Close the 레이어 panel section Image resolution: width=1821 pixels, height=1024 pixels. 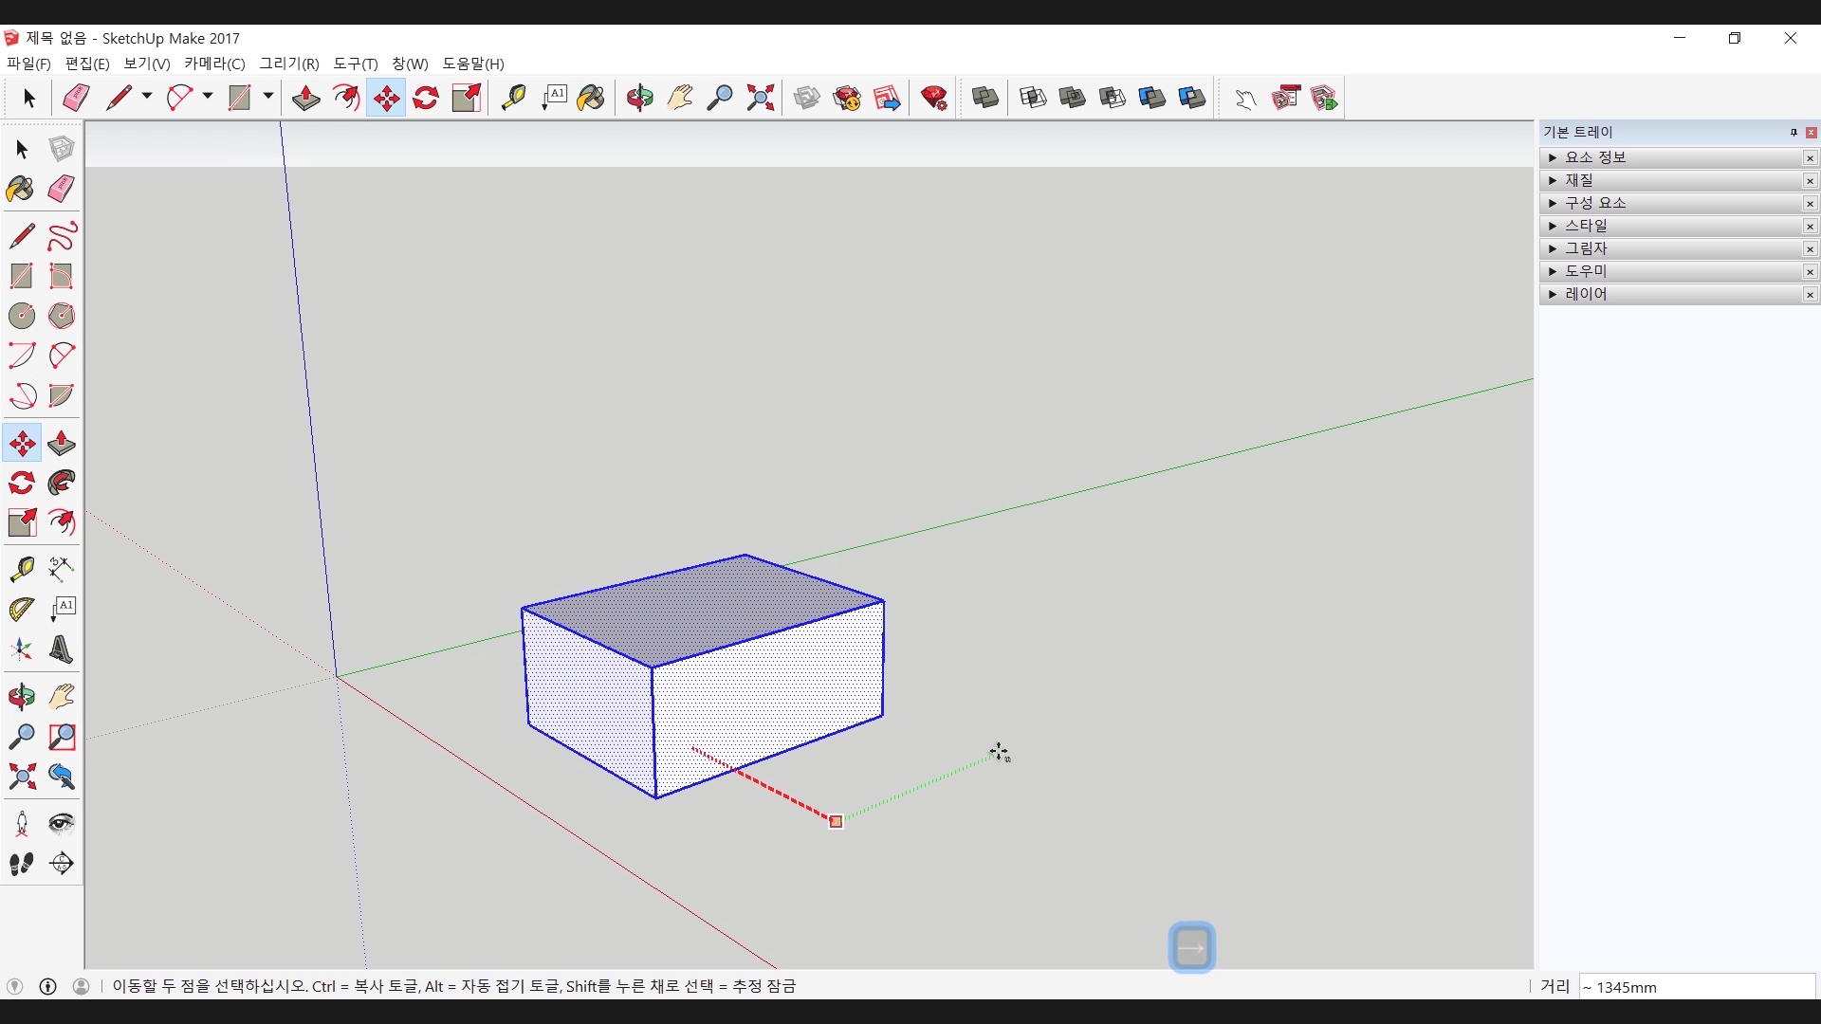click(1810, 295)
